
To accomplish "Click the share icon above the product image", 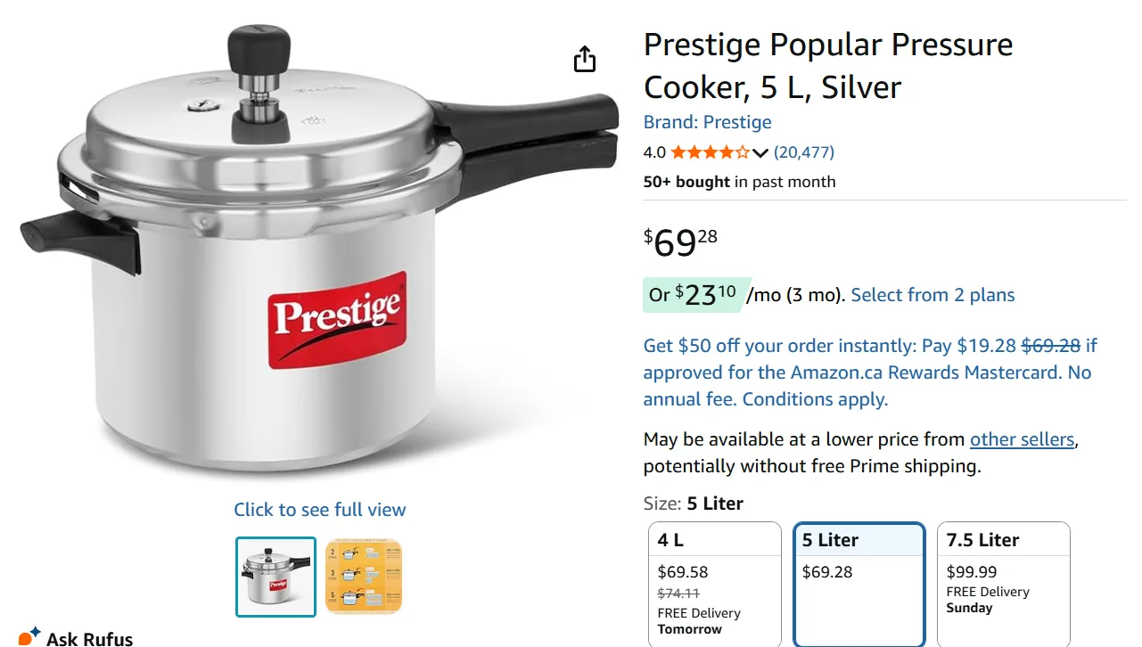I will (x=584, y=59).
